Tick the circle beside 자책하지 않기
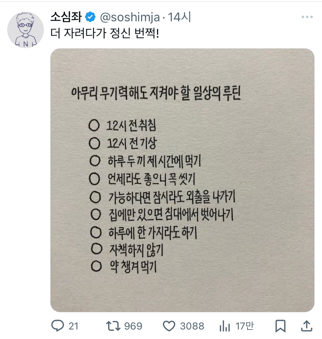The width and height of the screenshot is (322, 339). pyautogui.click(x=95, y=250)
